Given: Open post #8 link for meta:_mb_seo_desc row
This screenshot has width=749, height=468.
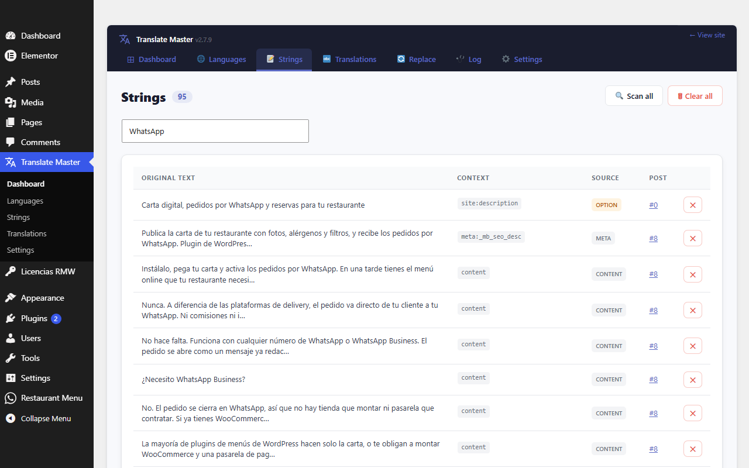Looking at the screenshot, I should click(653, 238).
